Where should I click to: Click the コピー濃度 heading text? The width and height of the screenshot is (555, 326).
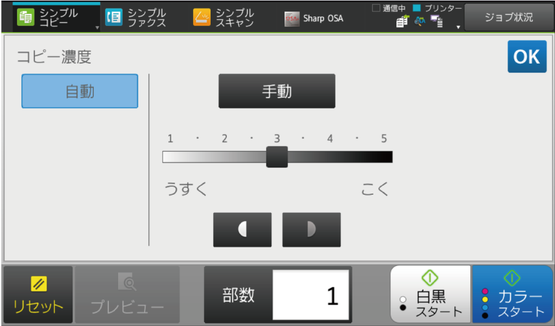(54, 57)
